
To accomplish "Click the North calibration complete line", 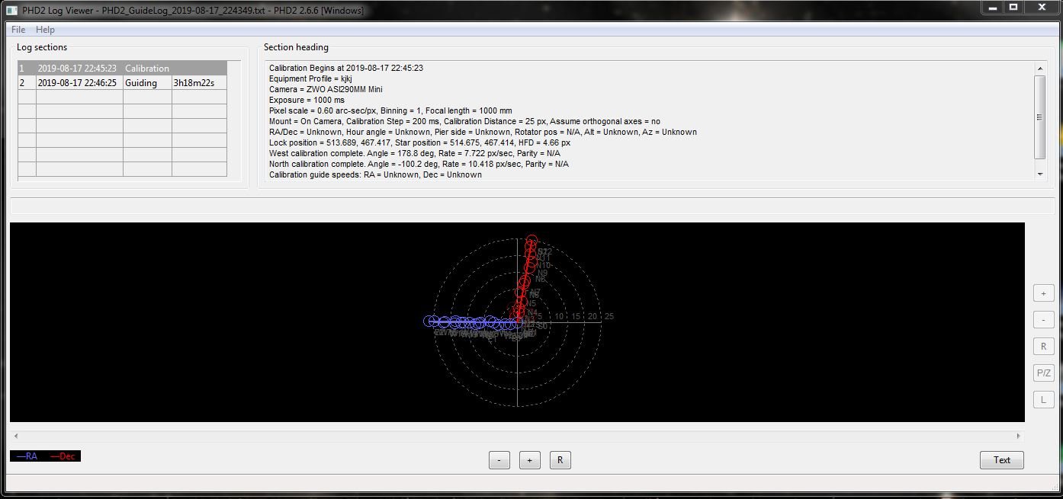I will point(419,164).
